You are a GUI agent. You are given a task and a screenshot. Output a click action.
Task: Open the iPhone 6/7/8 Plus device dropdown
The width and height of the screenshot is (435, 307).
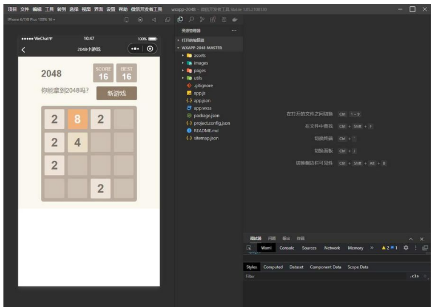pyautogui.click(x=31, y=19)
